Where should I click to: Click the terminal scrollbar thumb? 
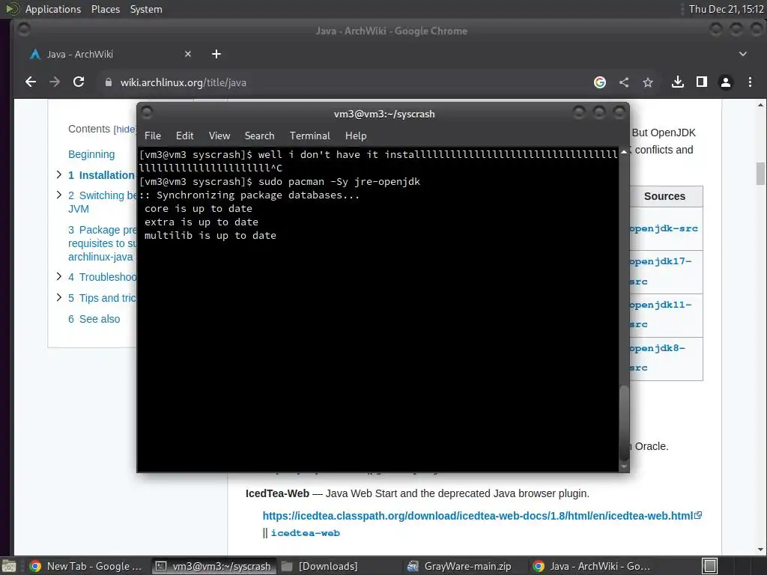(x=624, y=423)
